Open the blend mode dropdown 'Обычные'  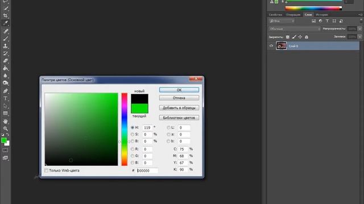click(295, 29)
